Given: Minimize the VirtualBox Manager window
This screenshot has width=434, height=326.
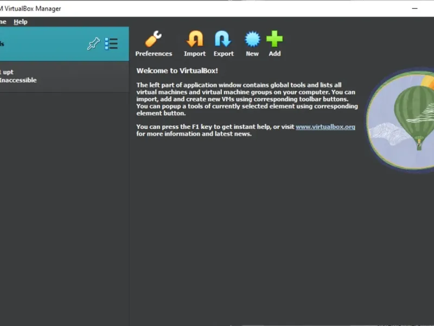Looking at the screenshot, I should (x=414, y=8).
